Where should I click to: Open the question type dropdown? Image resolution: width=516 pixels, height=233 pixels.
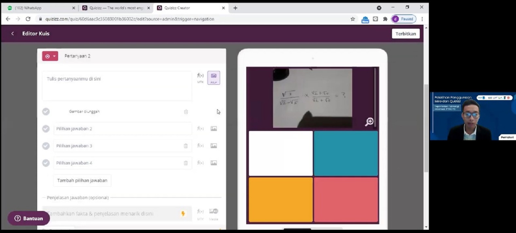50,56
